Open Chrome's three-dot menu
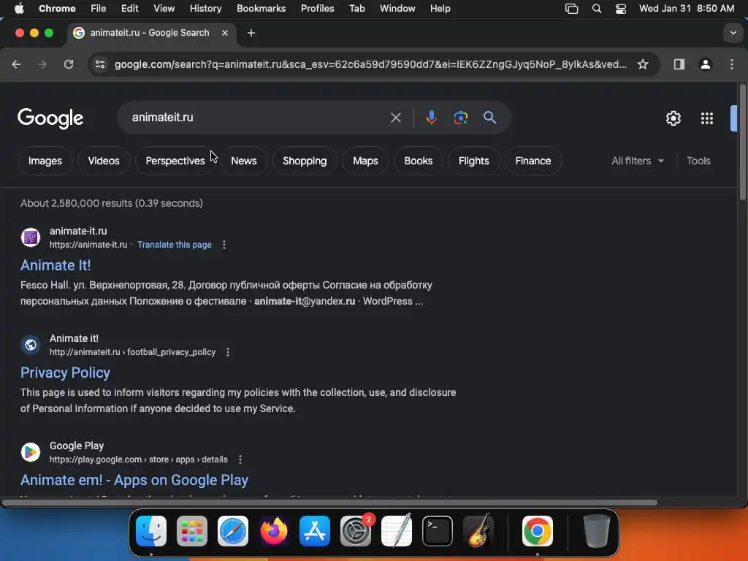 pos(732,64)
